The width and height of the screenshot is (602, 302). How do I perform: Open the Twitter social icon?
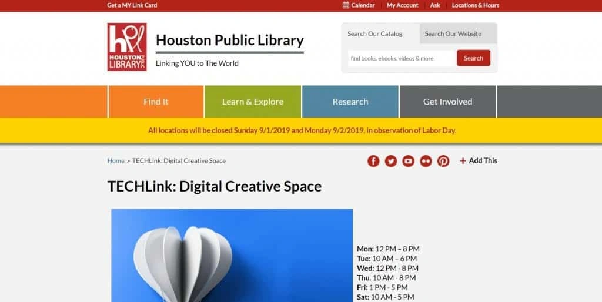coord(391,161)
